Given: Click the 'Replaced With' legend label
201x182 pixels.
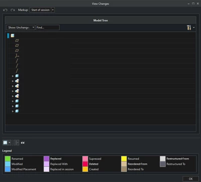Looking at the screenshot, I should tap(59, 164).
